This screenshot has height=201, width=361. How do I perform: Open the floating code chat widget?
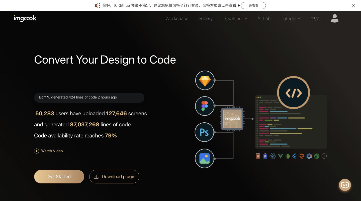[345, 185]
